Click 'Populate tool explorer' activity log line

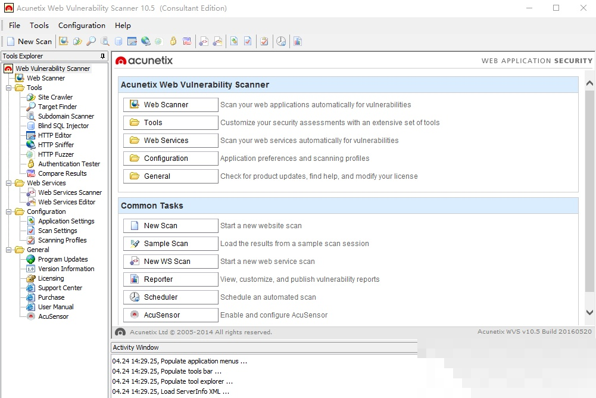[173, 381]
